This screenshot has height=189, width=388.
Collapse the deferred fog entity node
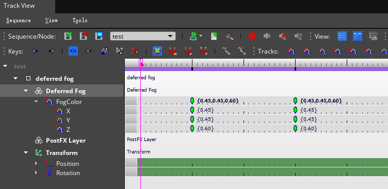click(x=15, y=78)
